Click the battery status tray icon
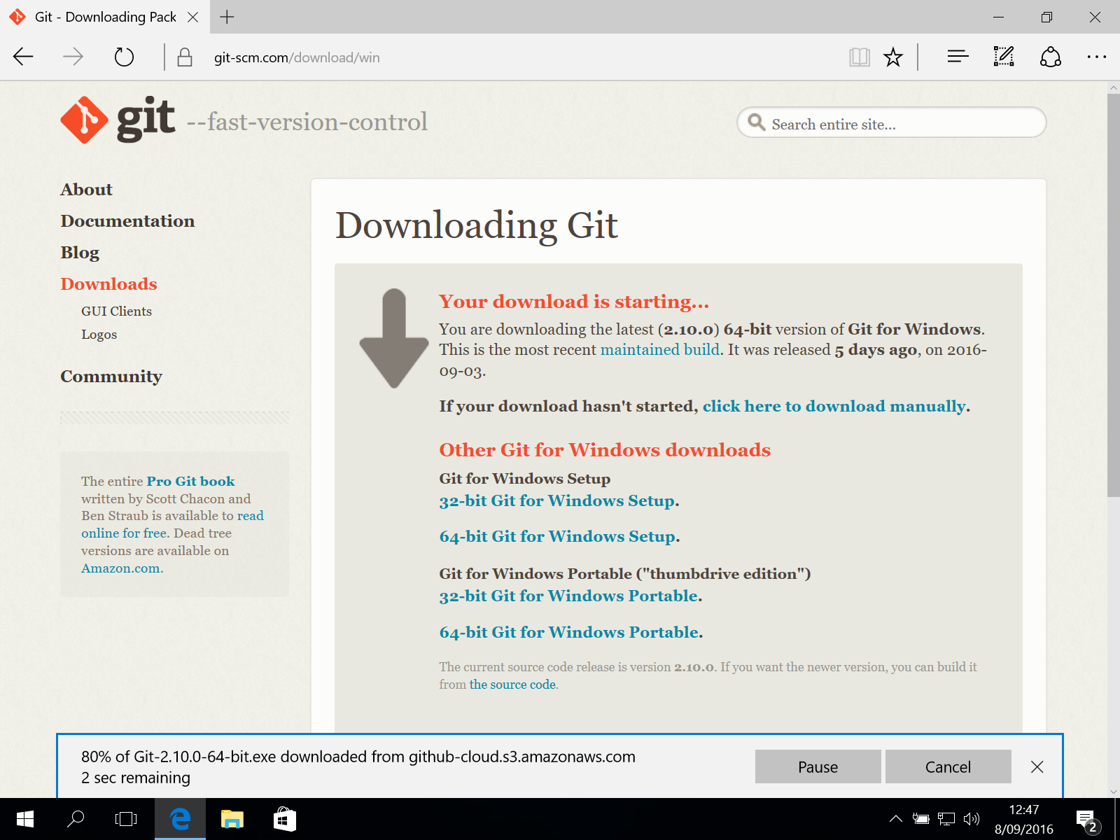The width and height of the screenshot is (1120, 840). tap(920, 819)
